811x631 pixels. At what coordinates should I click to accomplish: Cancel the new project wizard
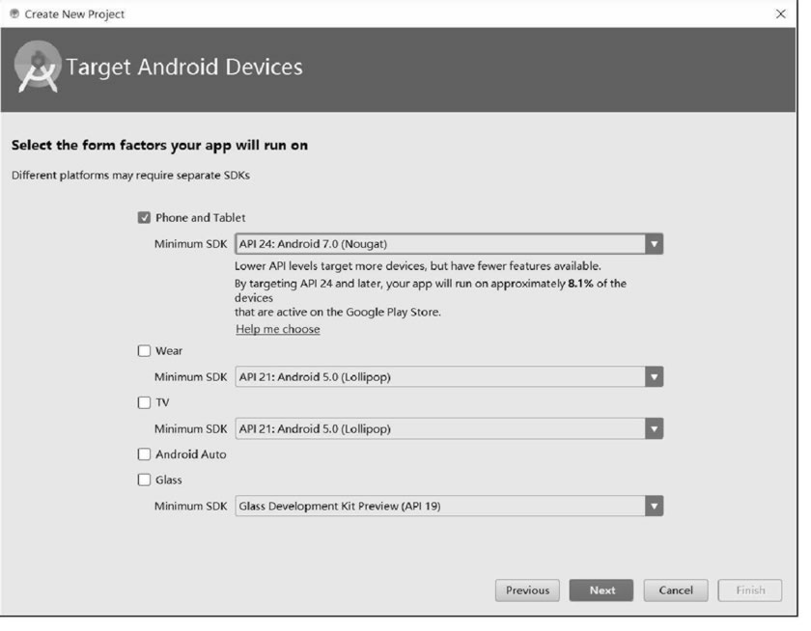(676, 590)
